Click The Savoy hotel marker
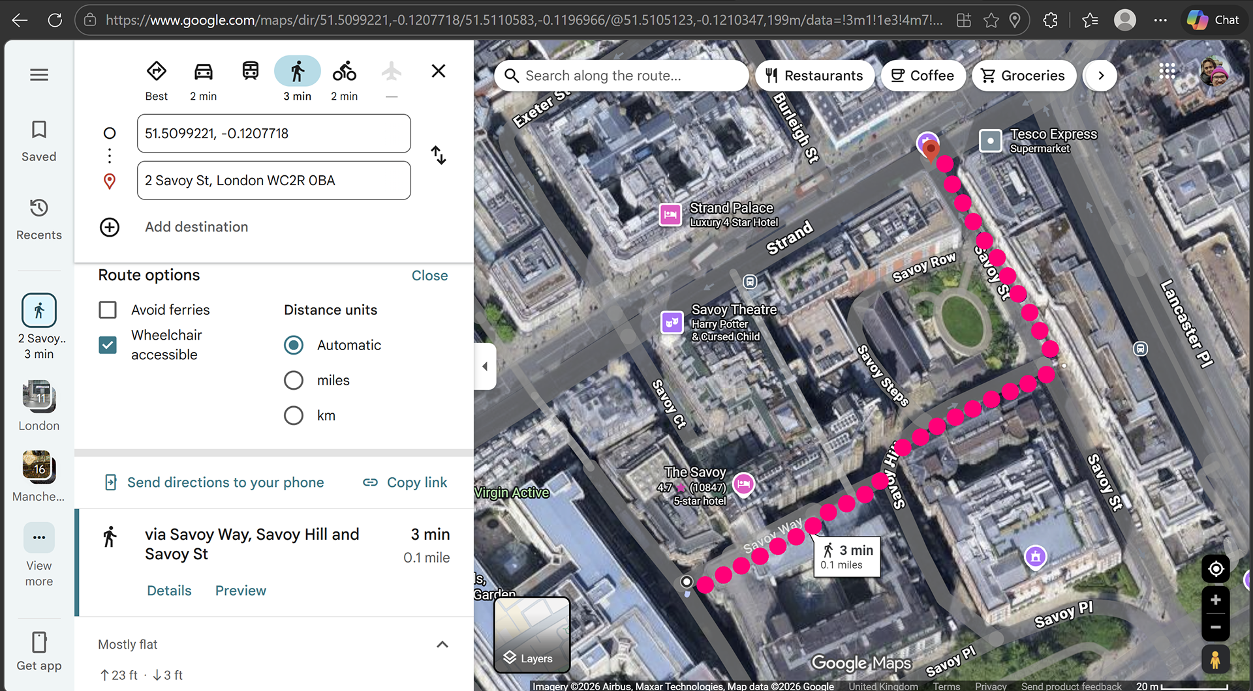The width and height of the screenshot is (1253, 691). 744,484
